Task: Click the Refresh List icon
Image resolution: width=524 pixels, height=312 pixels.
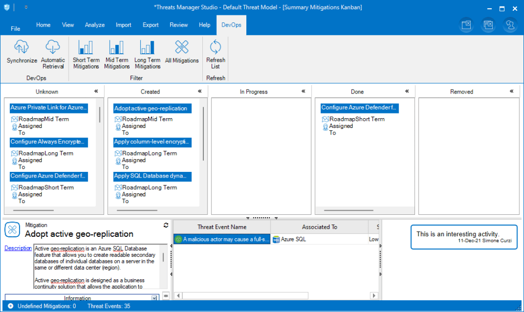Action: [216, 48]
